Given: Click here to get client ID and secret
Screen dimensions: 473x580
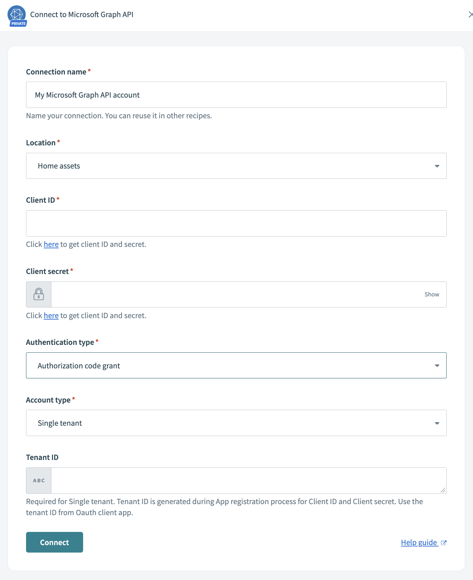Looking at the screenshot, I should 51,244.
